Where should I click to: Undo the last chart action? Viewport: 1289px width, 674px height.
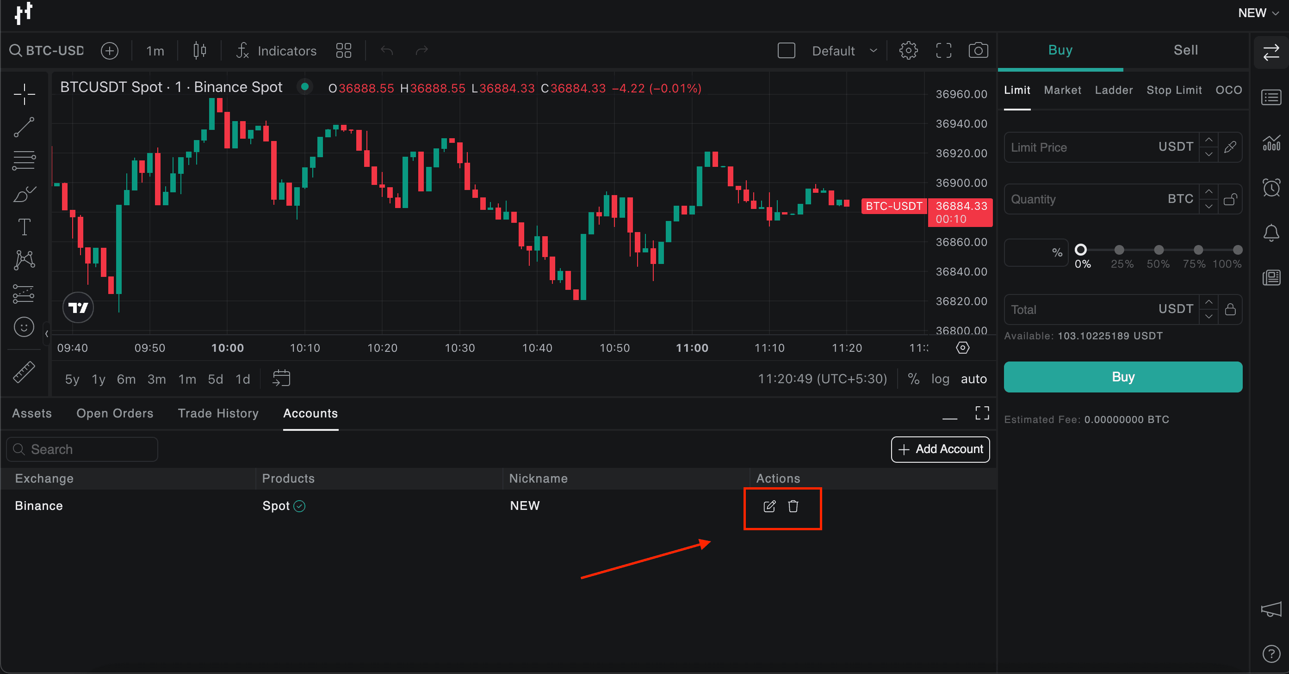(x=387, y=50)
